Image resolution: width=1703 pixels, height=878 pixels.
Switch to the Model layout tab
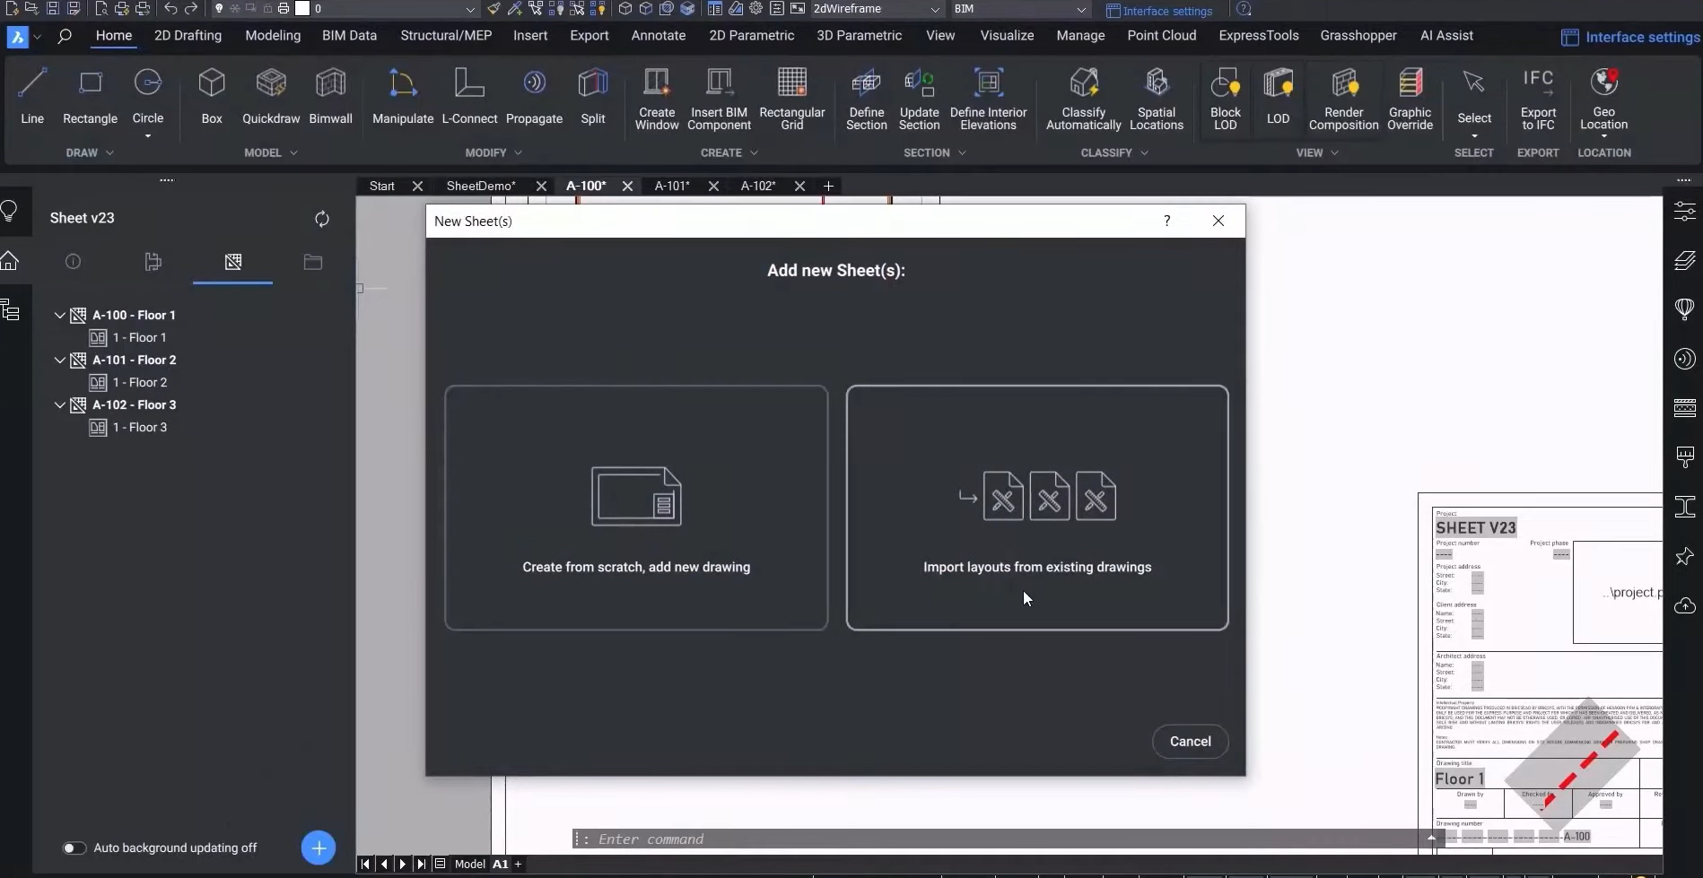pyautogui.click(x=470, y=865)
